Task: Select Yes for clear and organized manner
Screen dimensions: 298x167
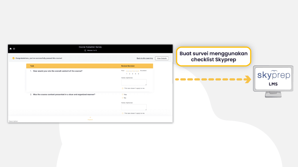Action: point(123,95)
